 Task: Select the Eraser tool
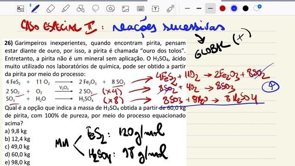pyautogui.click(x=50, y=9)
